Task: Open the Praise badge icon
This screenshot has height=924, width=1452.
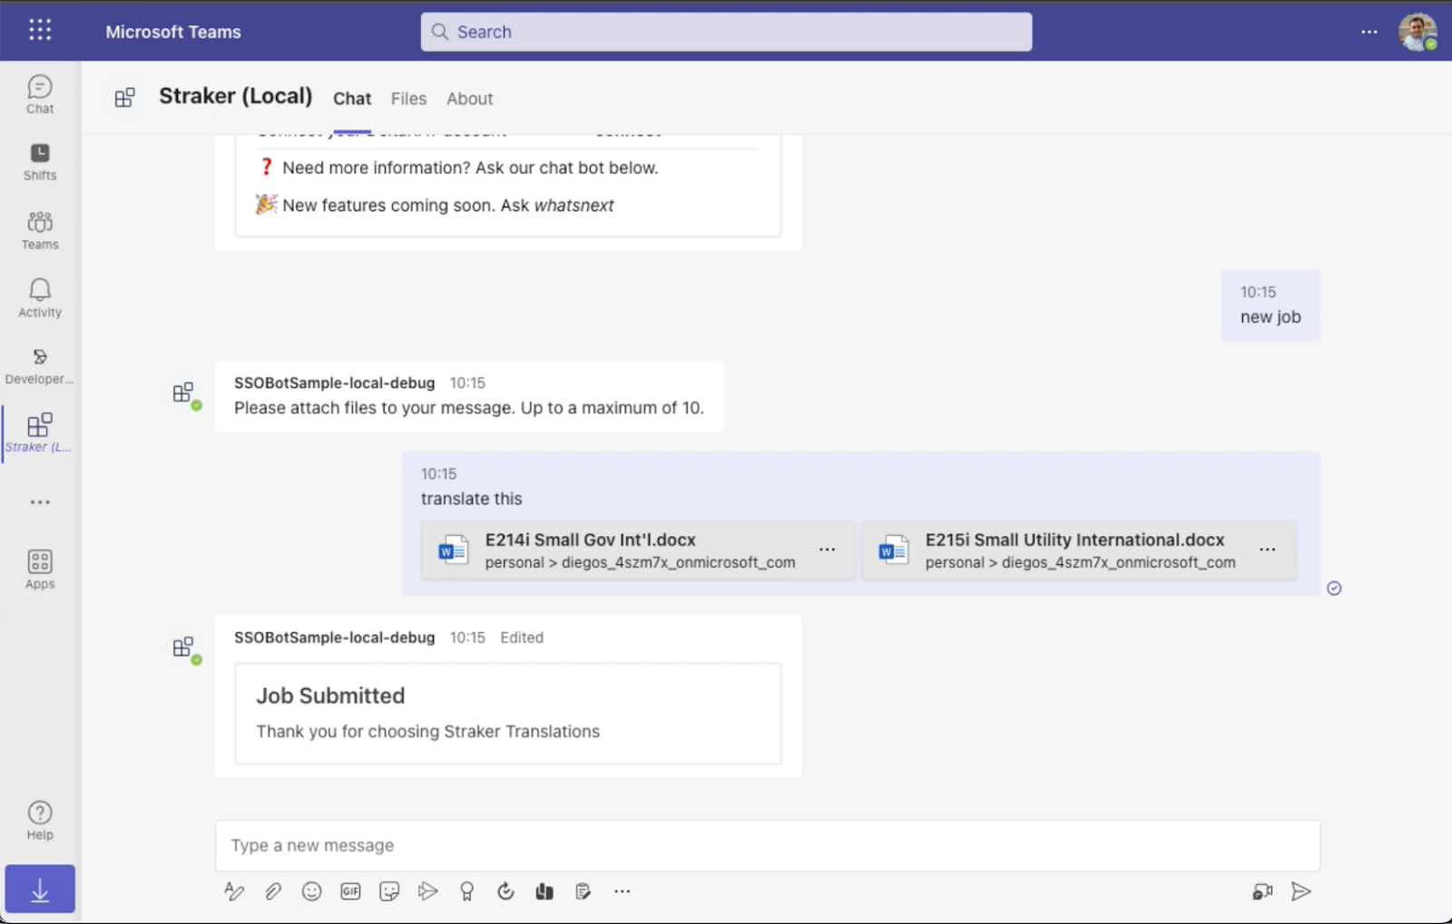Action: pyautogui.click(x=466, y=891)
